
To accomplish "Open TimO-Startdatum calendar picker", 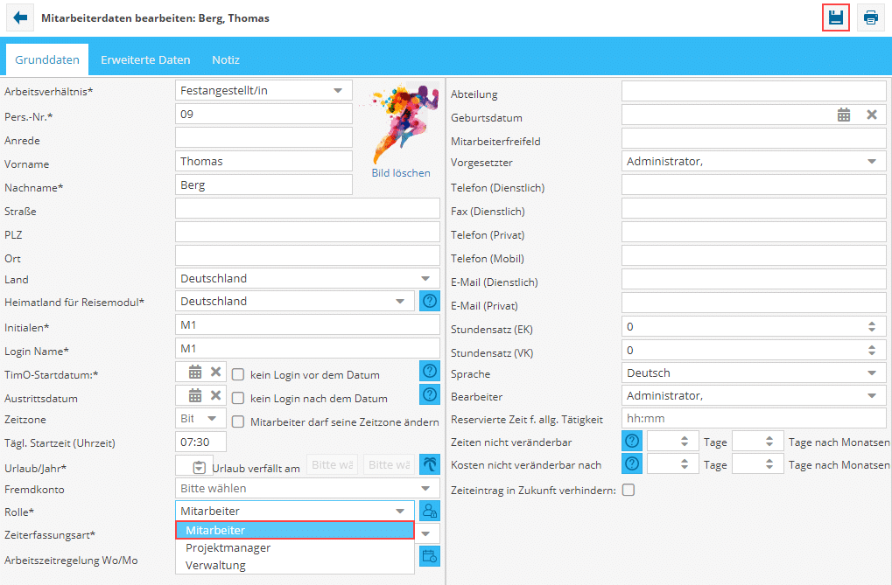I will 195,372.
